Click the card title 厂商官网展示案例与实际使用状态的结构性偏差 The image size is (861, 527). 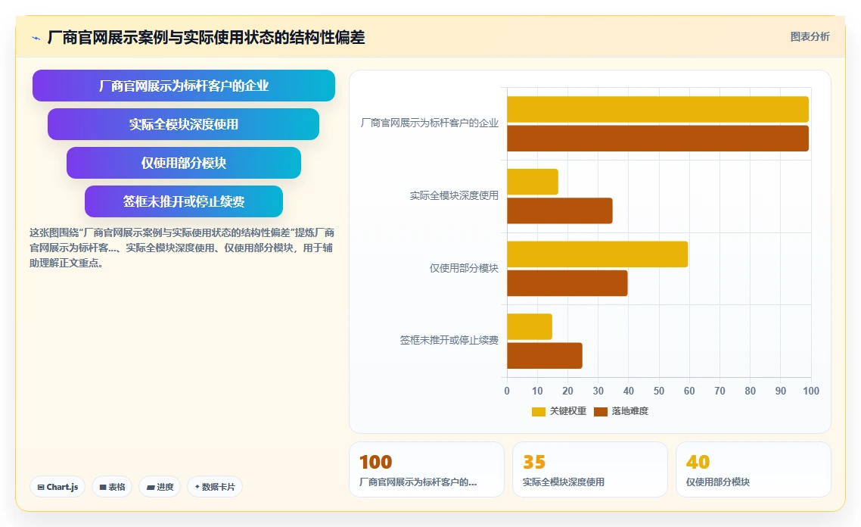[207, 37]
